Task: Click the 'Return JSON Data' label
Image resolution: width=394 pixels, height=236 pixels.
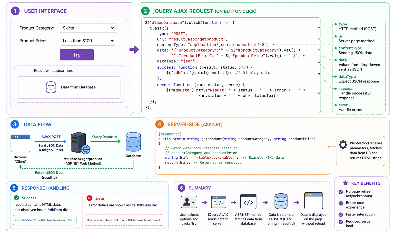Action: pyautogui.click(x=49, y=173)
